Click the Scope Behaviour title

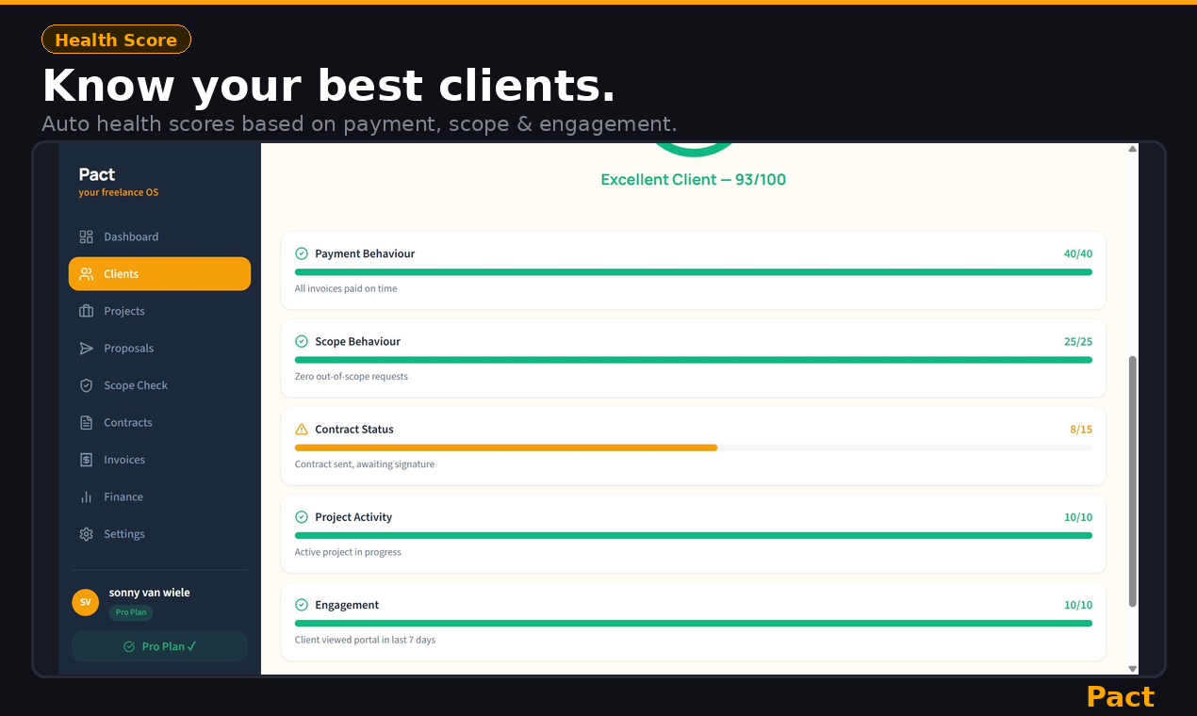point(358,341)
